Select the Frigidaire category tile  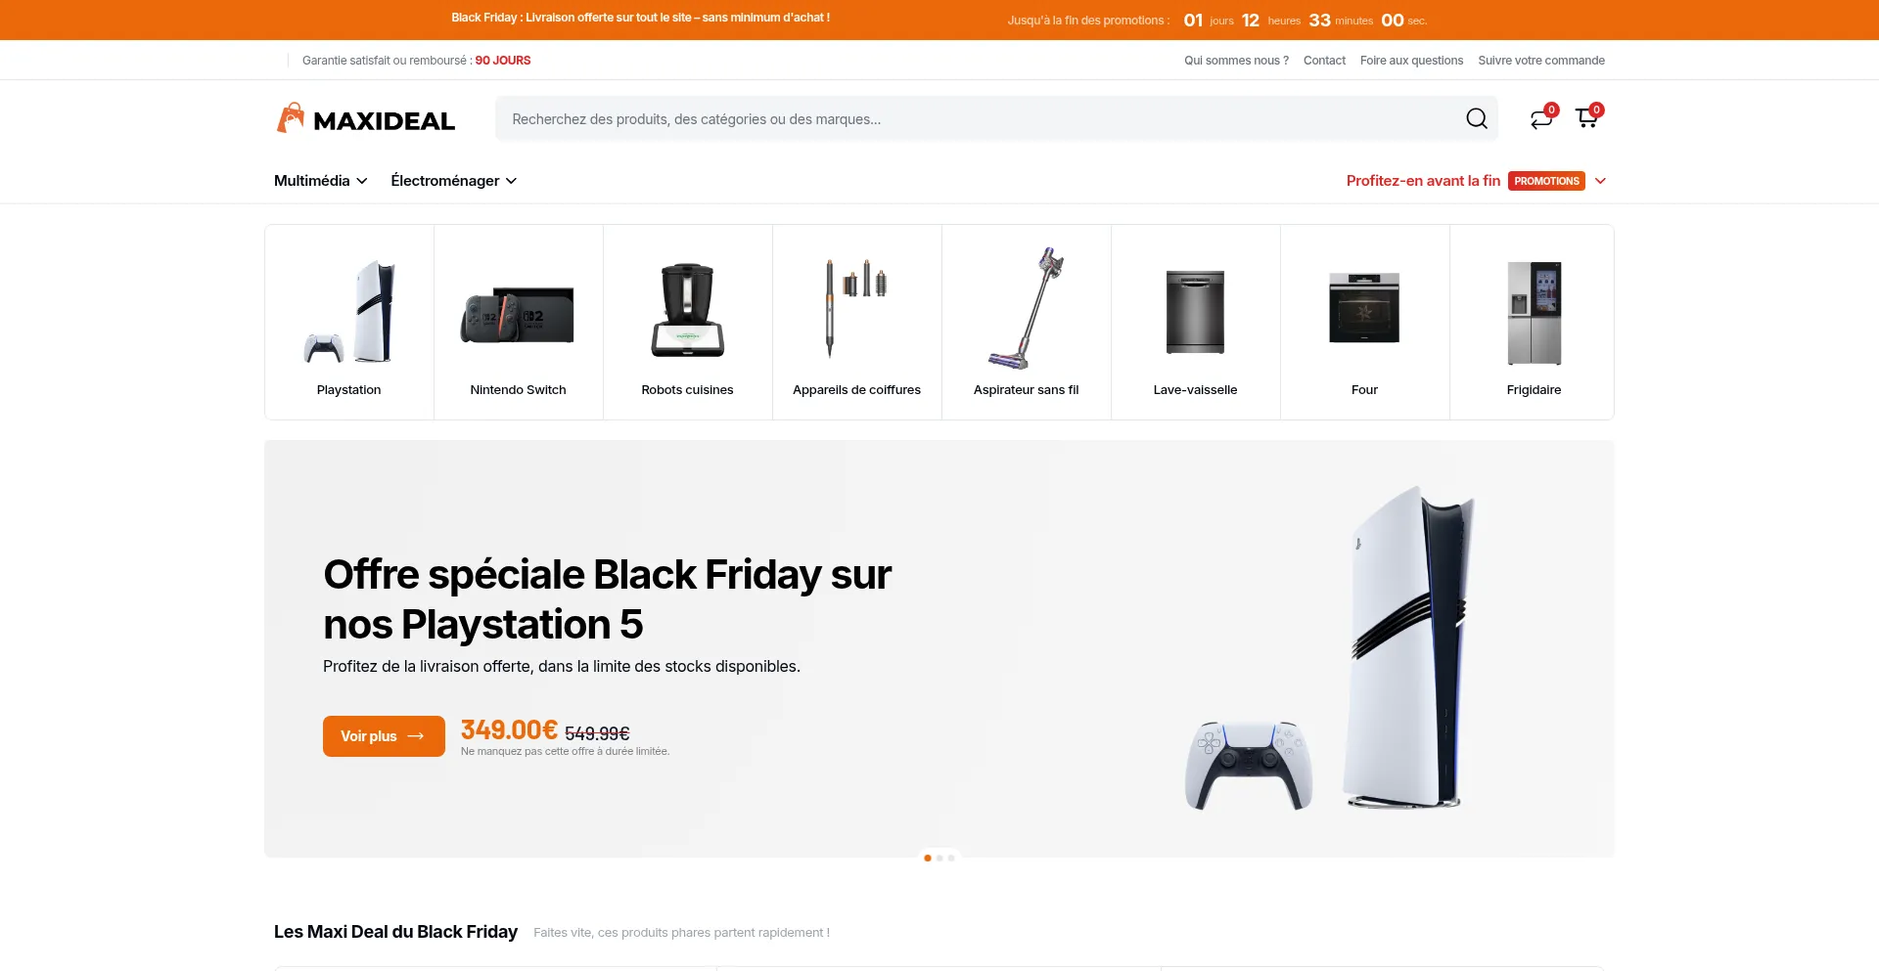tap(1534, 323)
